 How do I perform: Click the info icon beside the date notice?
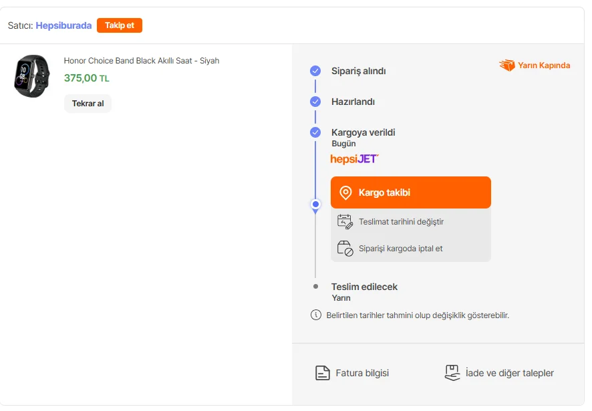point(316,315)
